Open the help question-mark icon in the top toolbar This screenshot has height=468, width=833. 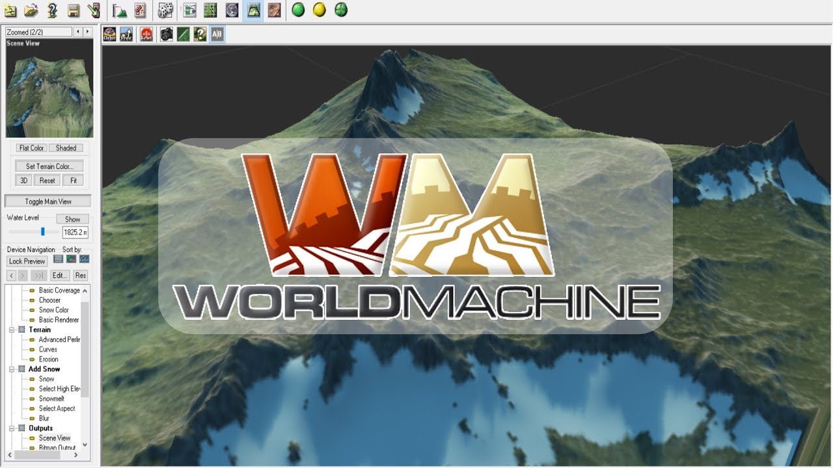52,10
